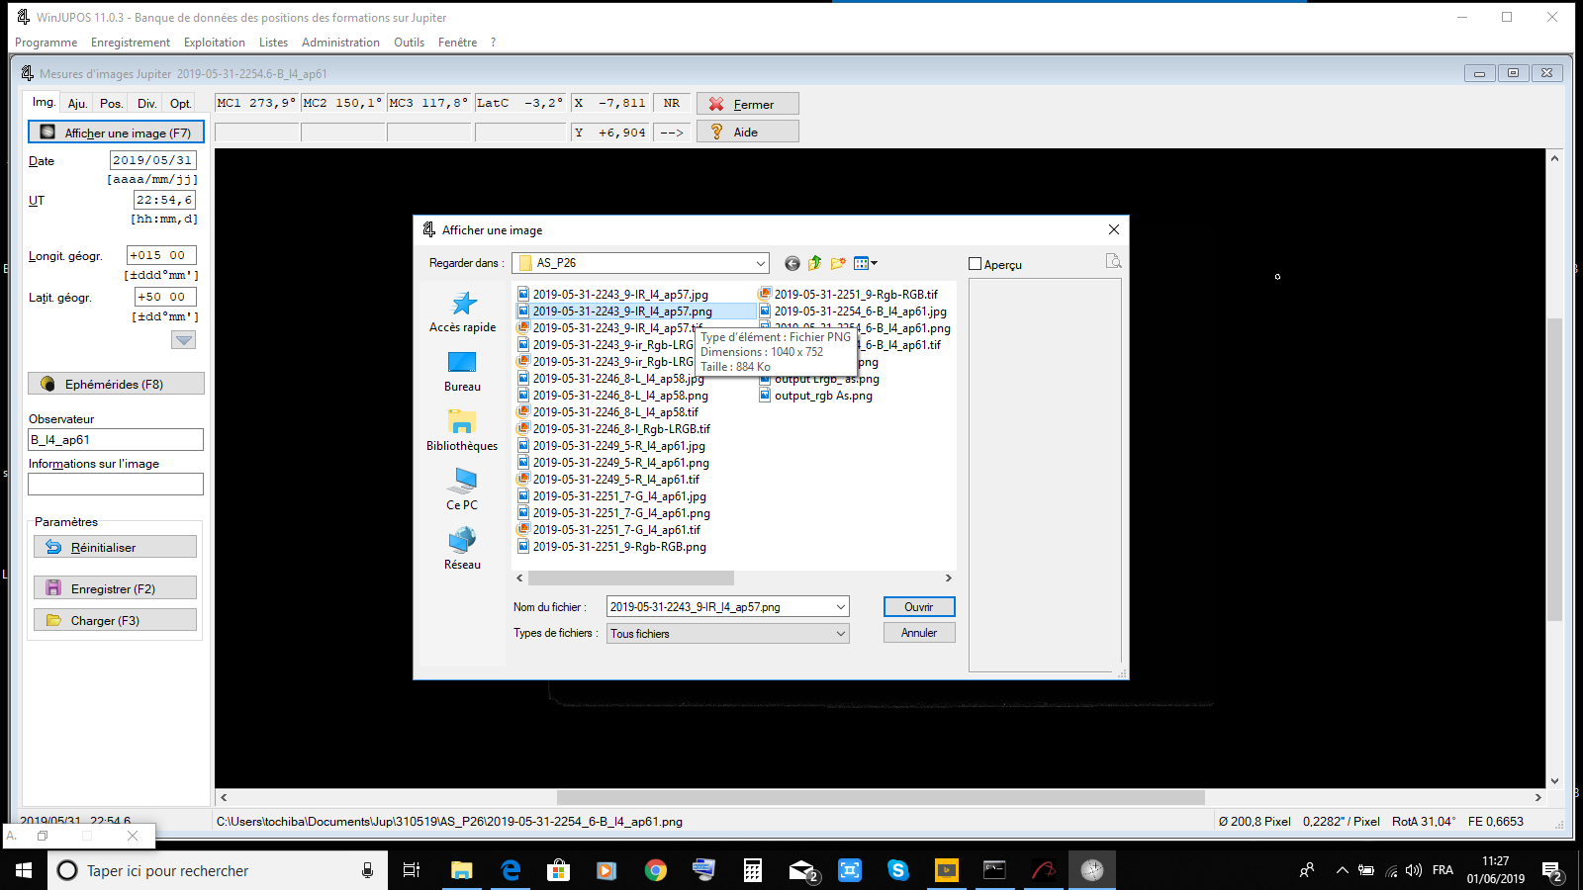The height and width of the screenshot is (890, 1583).
Task: Open Microsoft Edge from the taskbar
Action: pyautogui.click(x=511, y=870)
